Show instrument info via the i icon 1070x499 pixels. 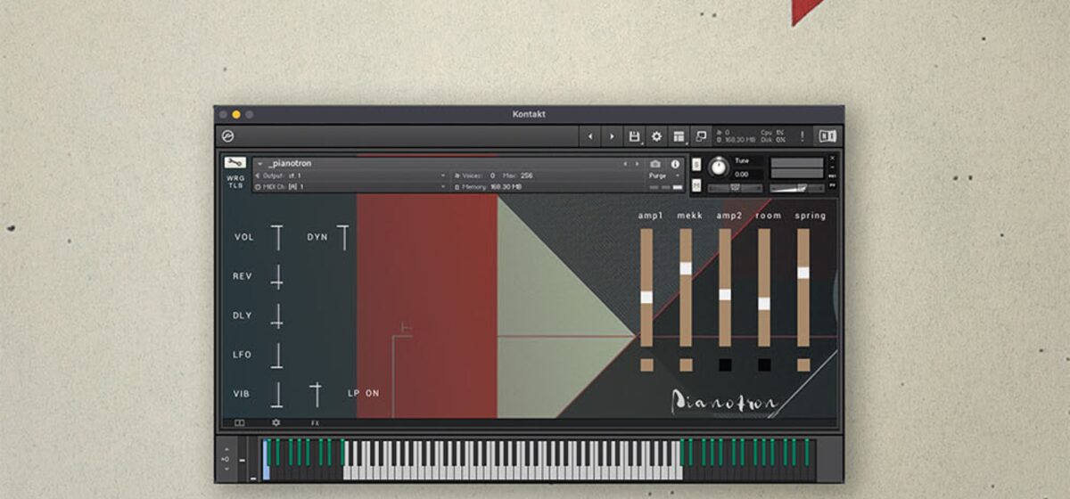(x=675, y=164)
